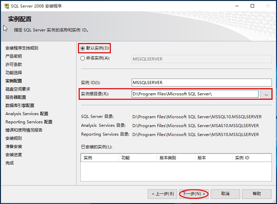Click the SQL Server setup title bar icon

coord(6,6)
